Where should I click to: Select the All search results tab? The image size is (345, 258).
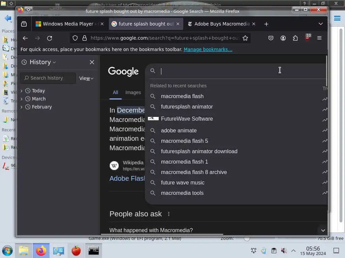tap(116, 93)
